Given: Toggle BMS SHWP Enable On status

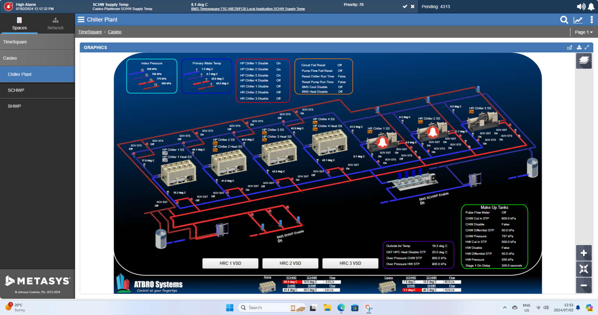Looking at the screenshot, I should 280,241.
